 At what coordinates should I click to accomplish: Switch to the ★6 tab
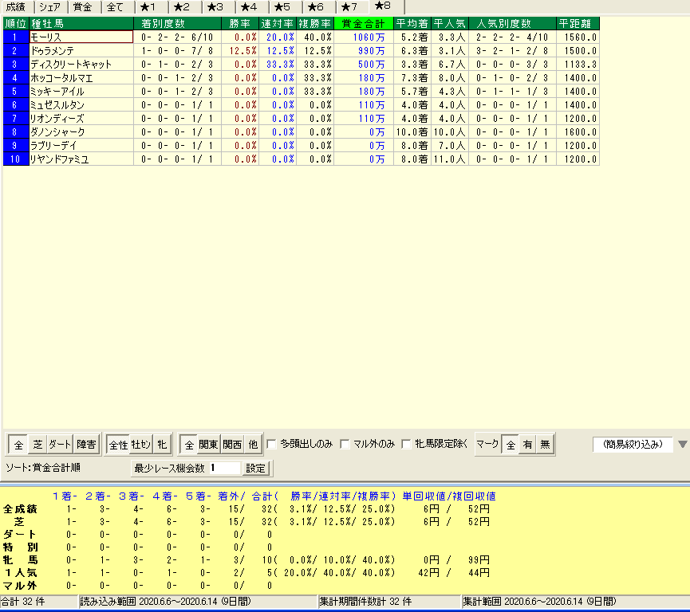click(x=317, y=7)
